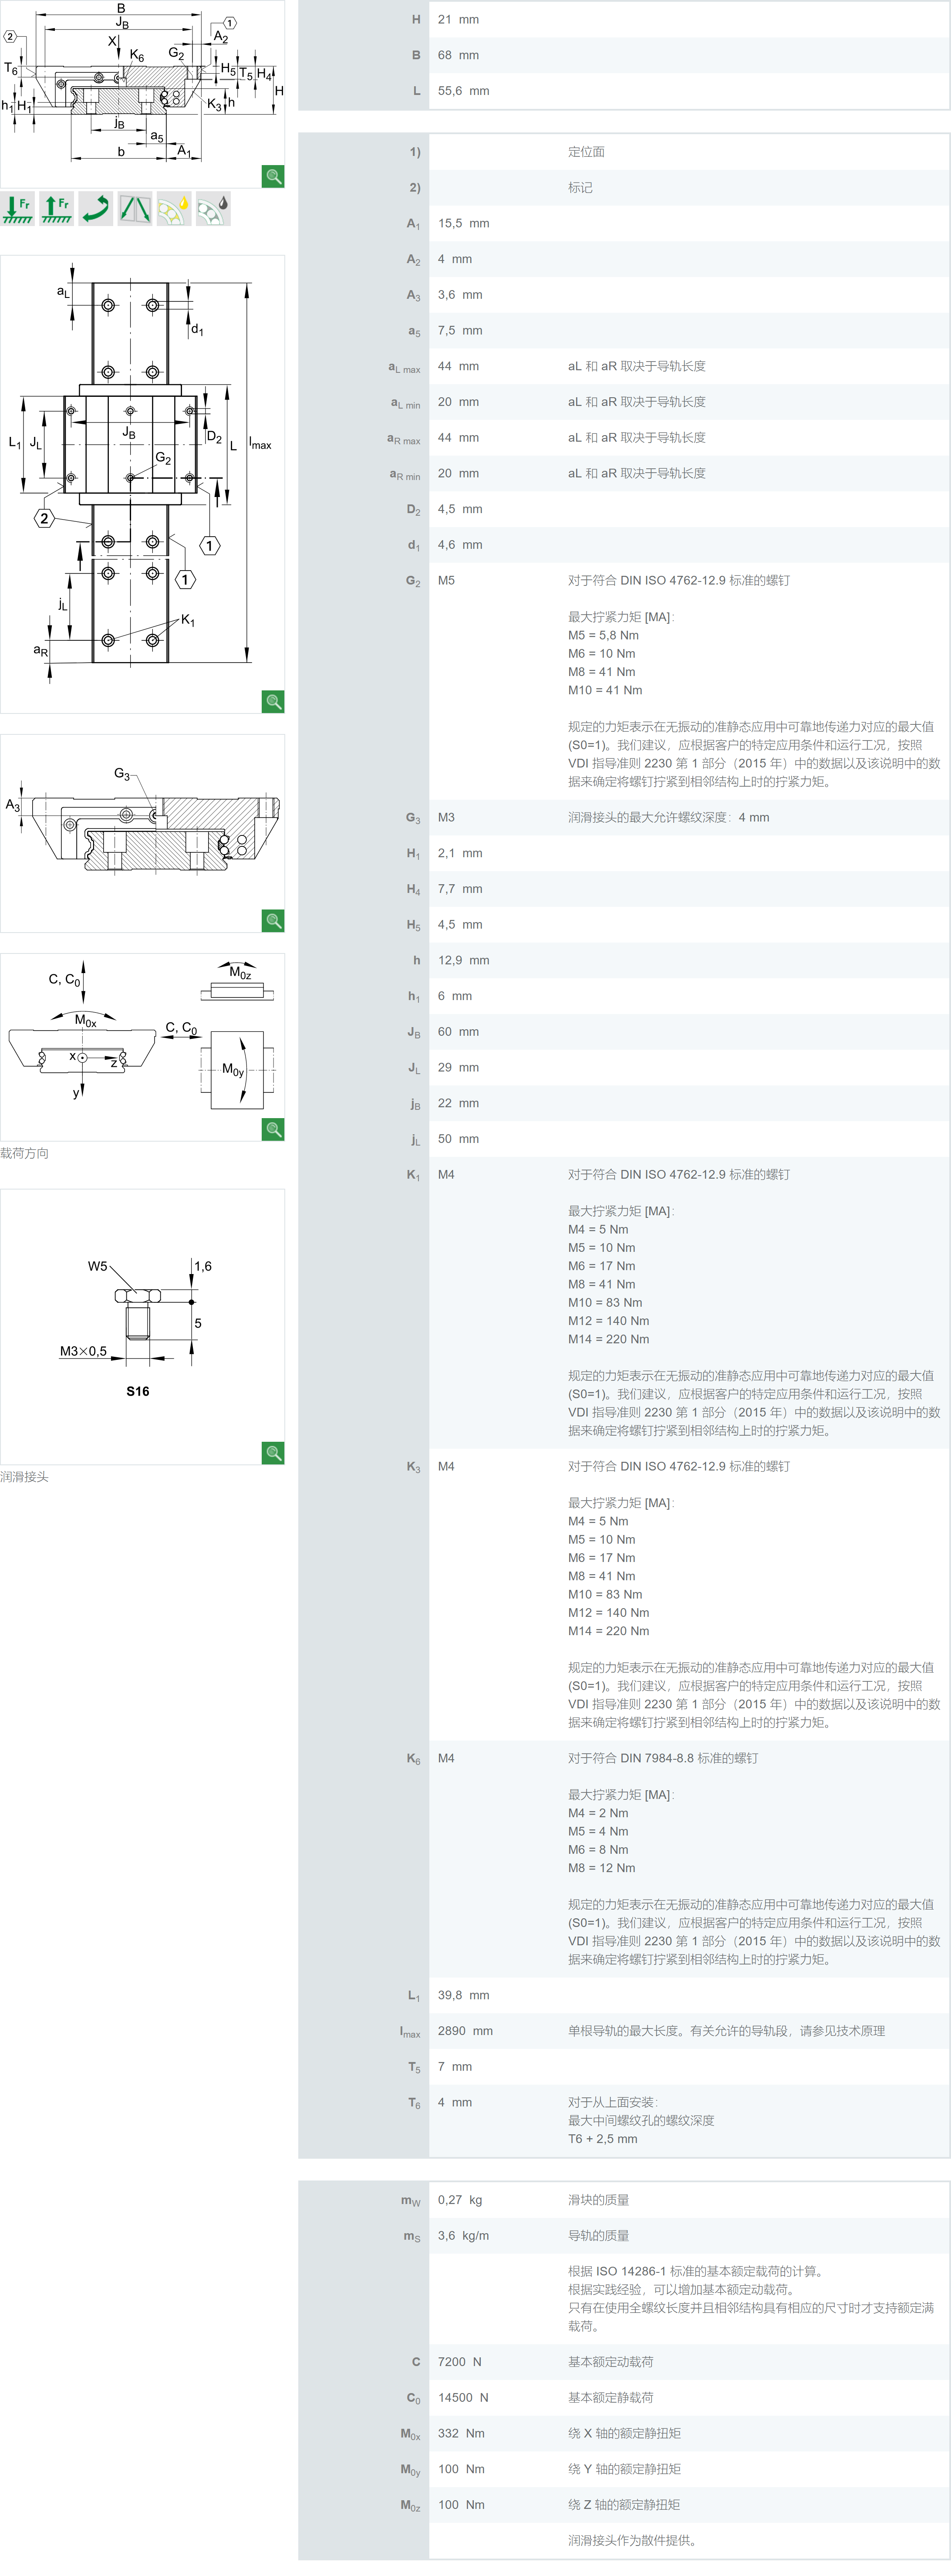Select the B value '68 mm'

(x=458, y=55)
